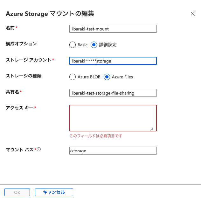Choose Azure Files storage type
The height and width of the screenshot is (199, 201).
(107, 77)
